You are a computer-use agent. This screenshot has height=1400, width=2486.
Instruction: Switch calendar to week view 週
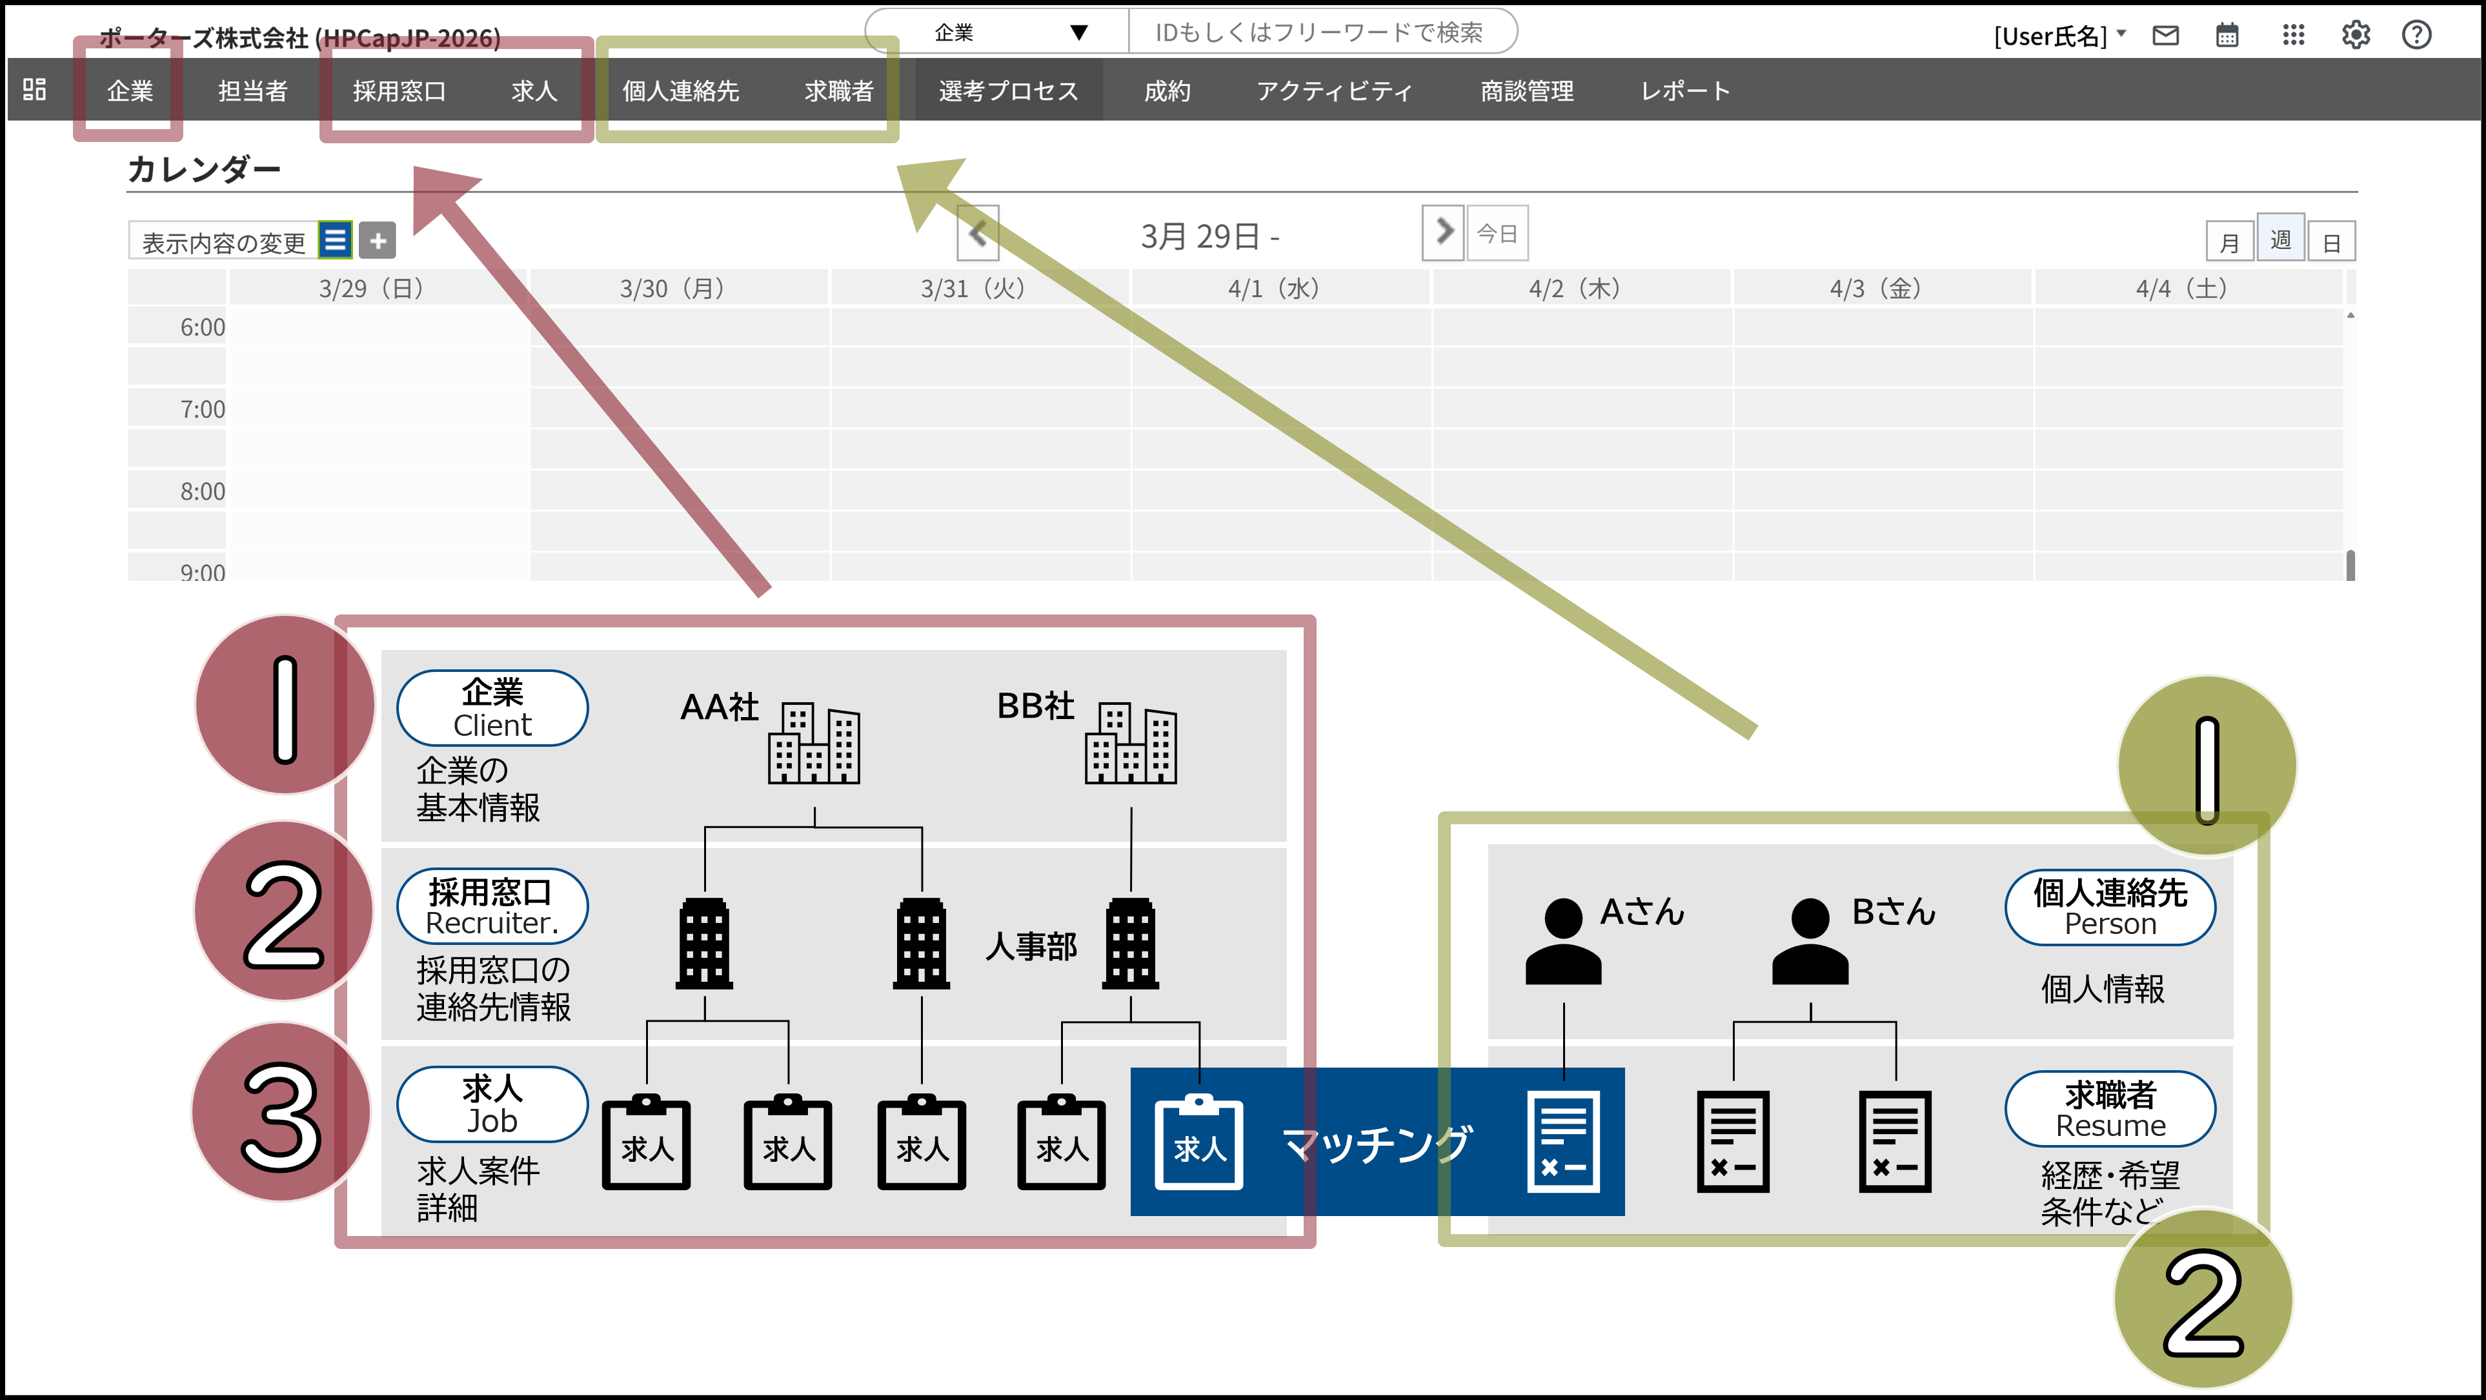pos(2280,239)
